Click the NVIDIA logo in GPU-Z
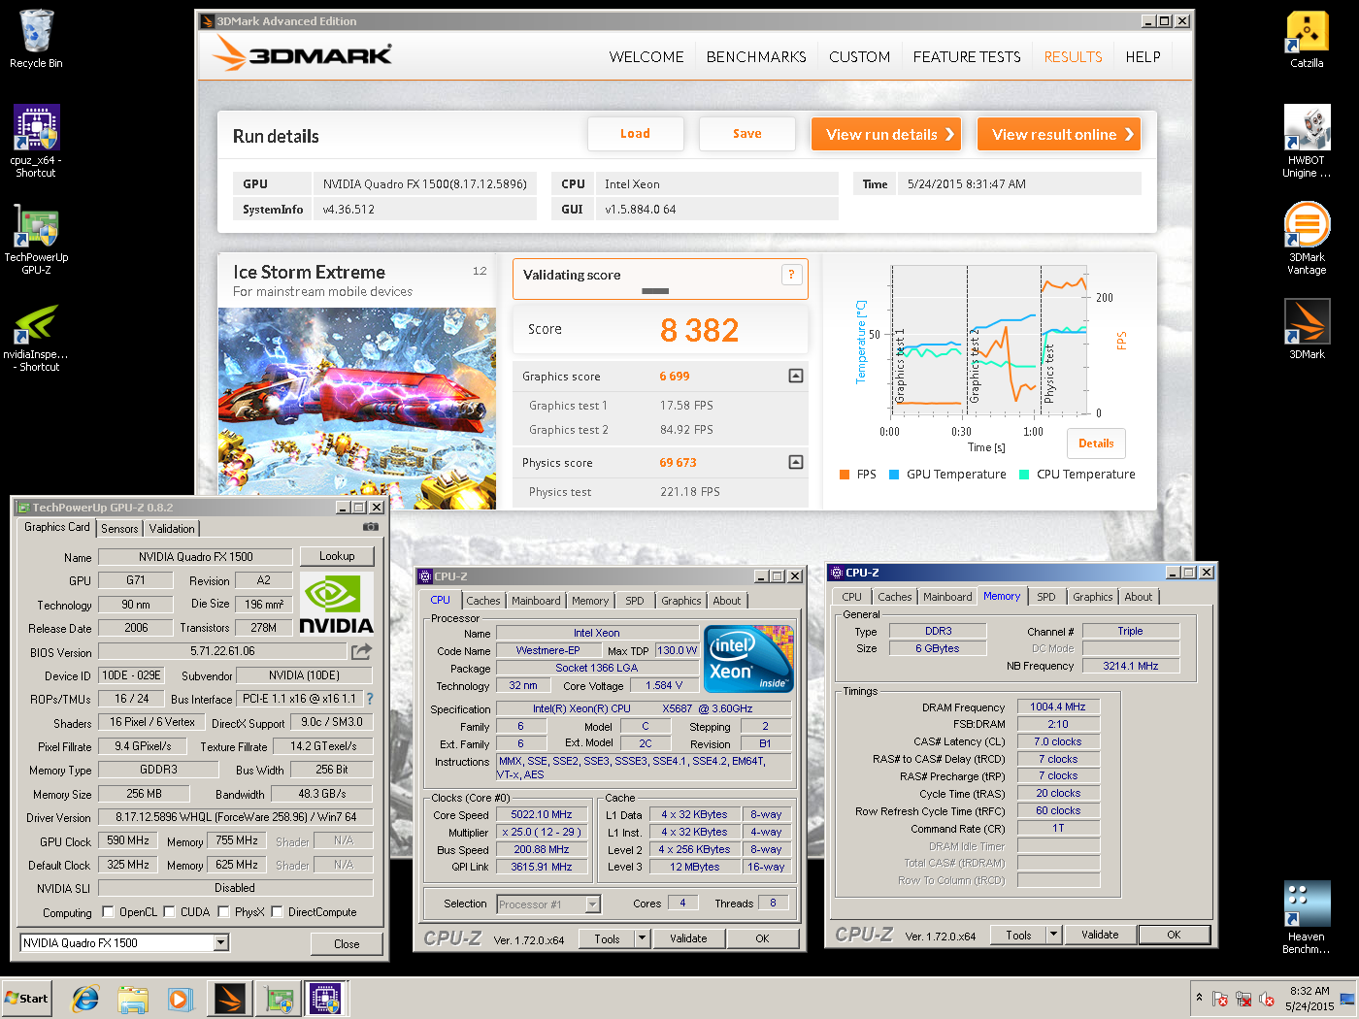 point(336,604)
